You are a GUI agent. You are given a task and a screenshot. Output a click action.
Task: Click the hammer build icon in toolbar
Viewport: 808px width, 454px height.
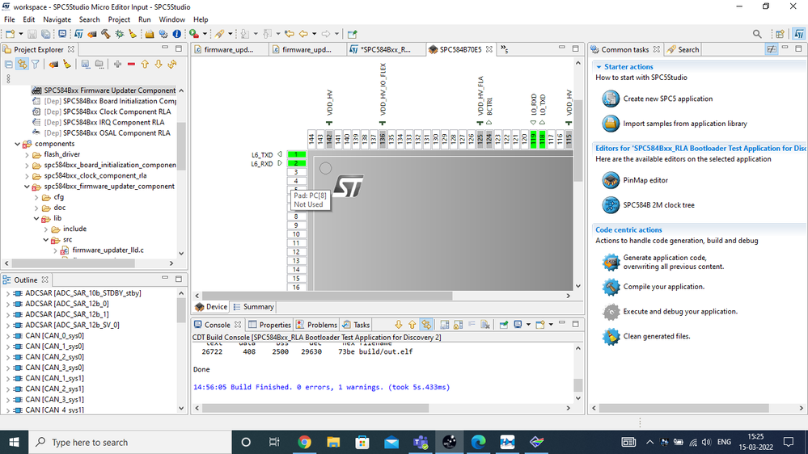pyautogui.click(x=106, y=34)
